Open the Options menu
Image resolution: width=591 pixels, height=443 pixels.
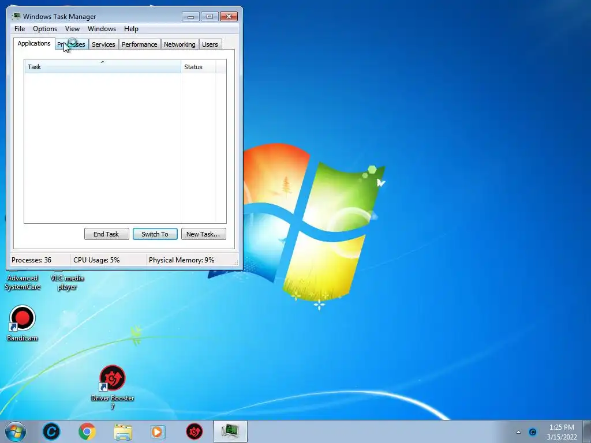[45, 29]
